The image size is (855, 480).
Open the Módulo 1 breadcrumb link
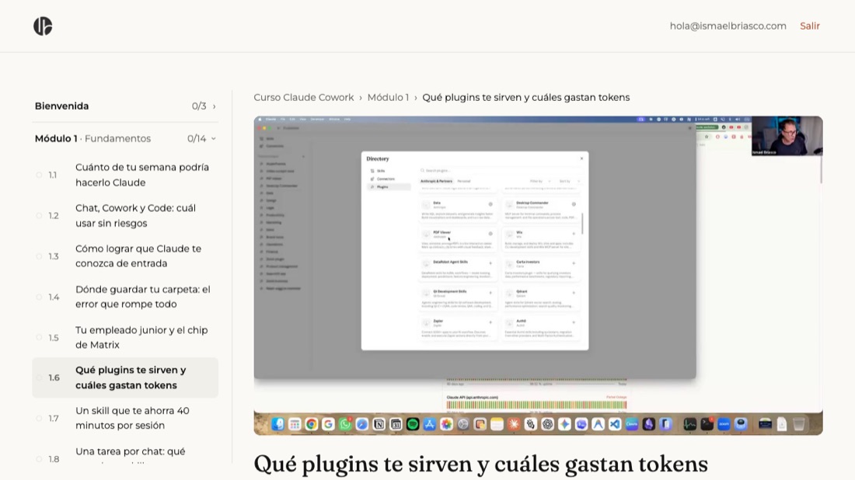pyautogui.click(x=388, y=98)
